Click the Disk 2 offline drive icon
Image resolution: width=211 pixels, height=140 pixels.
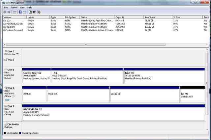[x=6, y=88]
